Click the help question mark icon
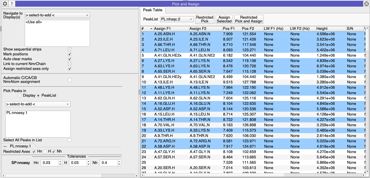 (x=12, y=4)
